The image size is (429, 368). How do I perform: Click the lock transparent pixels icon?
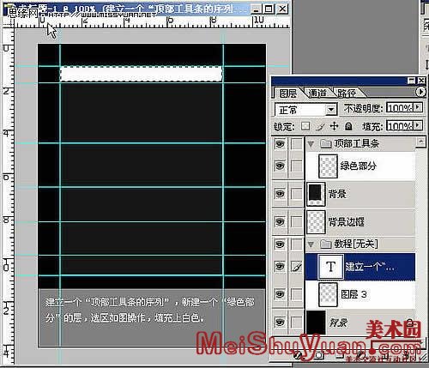tap(305, 126)
